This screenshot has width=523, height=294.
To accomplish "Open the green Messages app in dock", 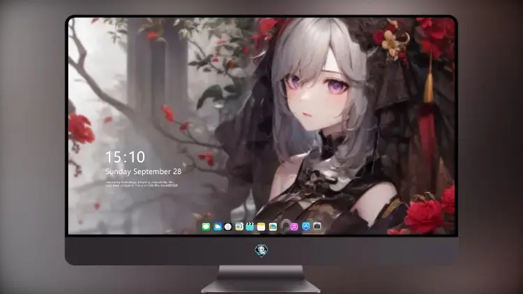I will pos(206,226).
